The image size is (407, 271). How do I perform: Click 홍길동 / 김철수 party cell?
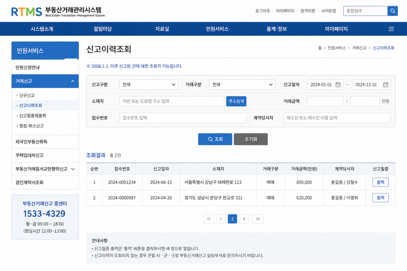pos(344,183)
